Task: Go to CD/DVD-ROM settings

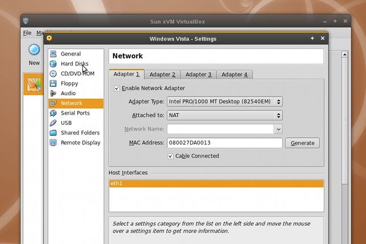Action: [x=76, y=74]
